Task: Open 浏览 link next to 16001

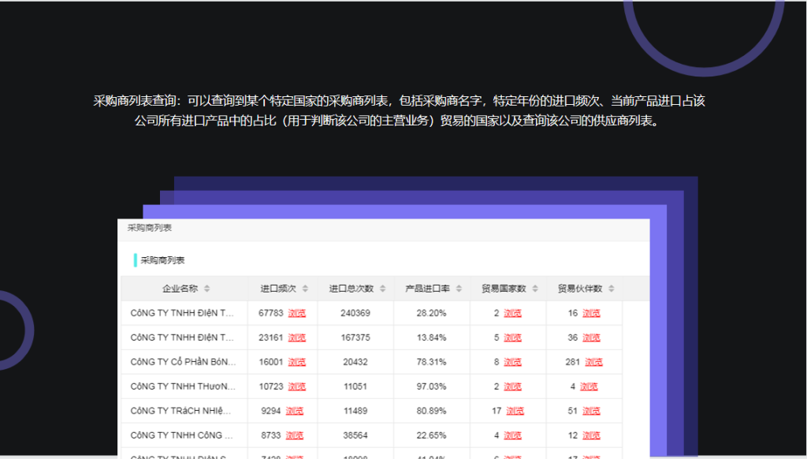Action: click(x=297, y=362)
